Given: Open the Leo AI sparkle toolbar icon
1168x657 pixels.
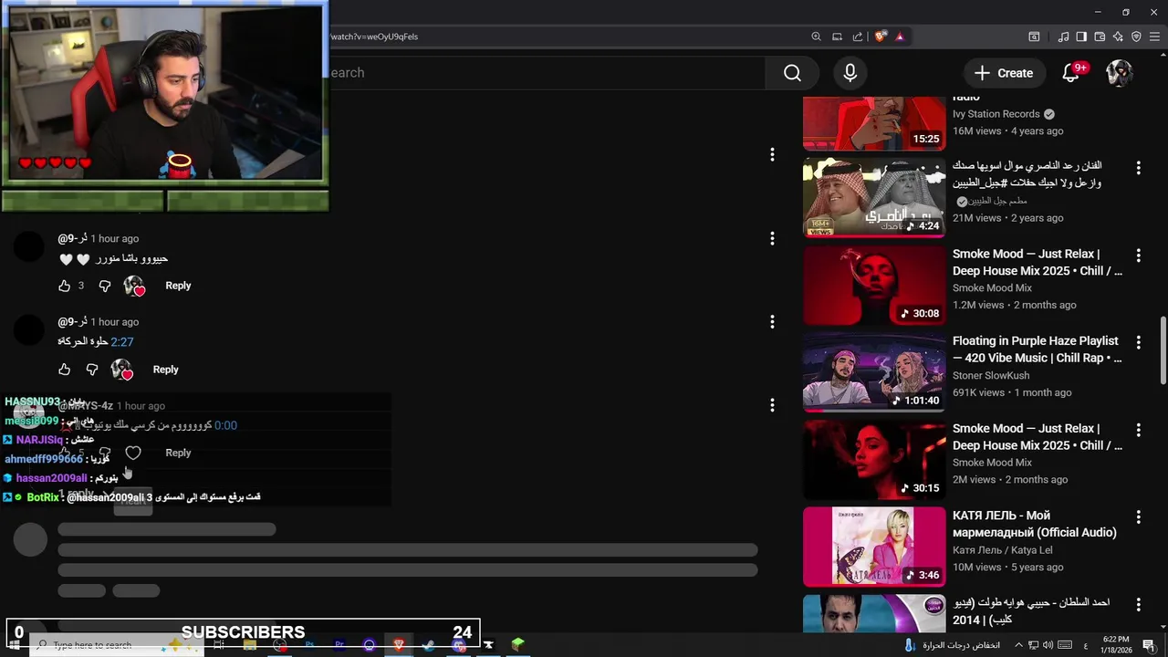Looking at the screenshot, I should [x=1118, y=36].
